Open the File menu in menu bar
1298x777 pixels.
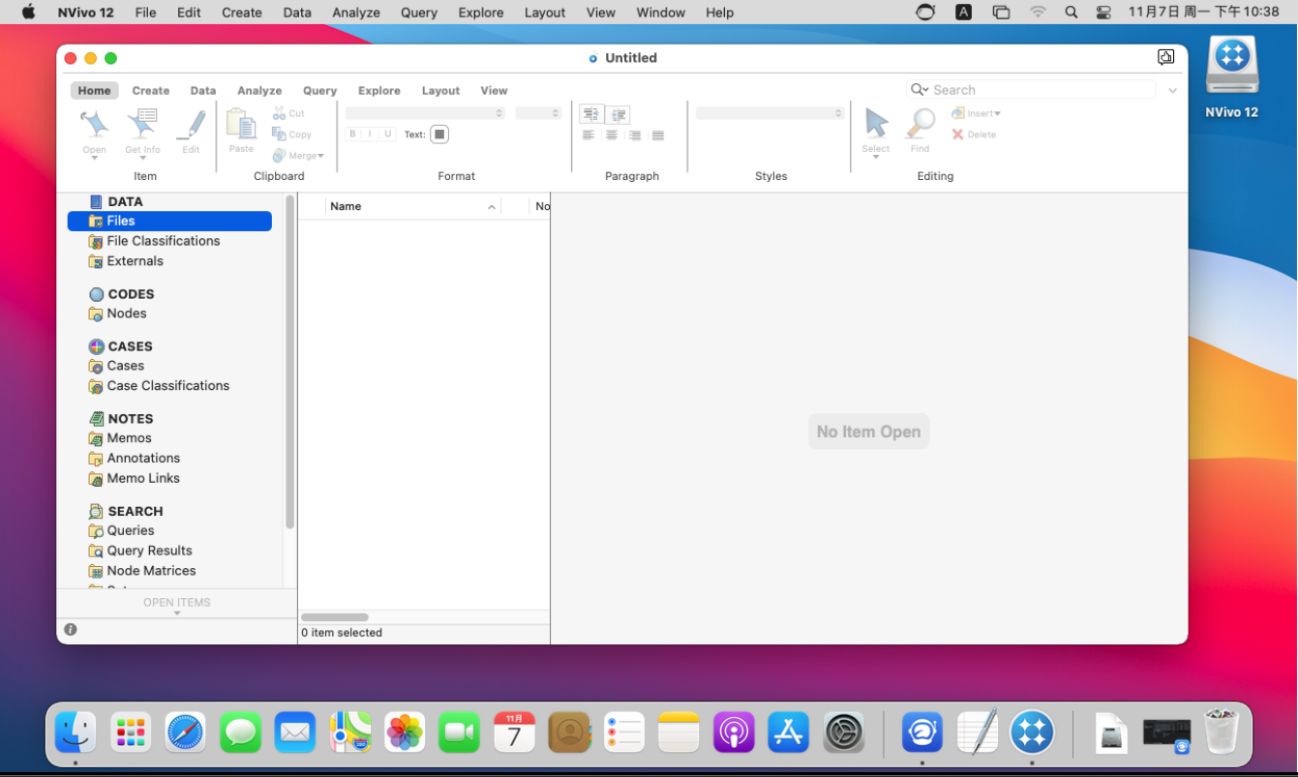point(145,13)
